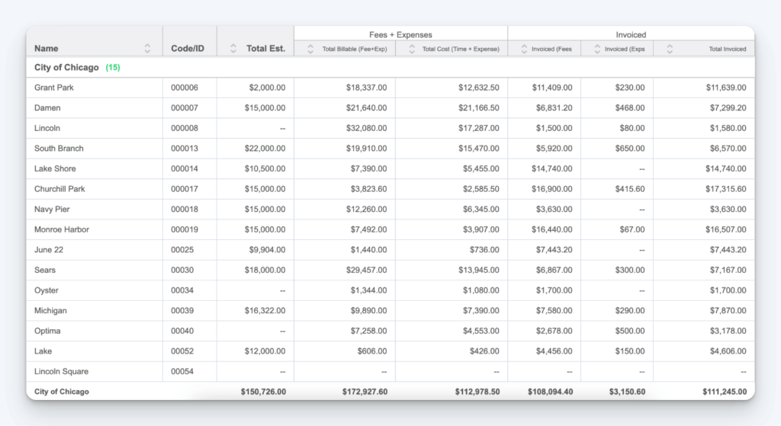Viewport: 781px width, 426px height.
Task: Click the Lincoln Square project name
Action: (x=61, y=372)
